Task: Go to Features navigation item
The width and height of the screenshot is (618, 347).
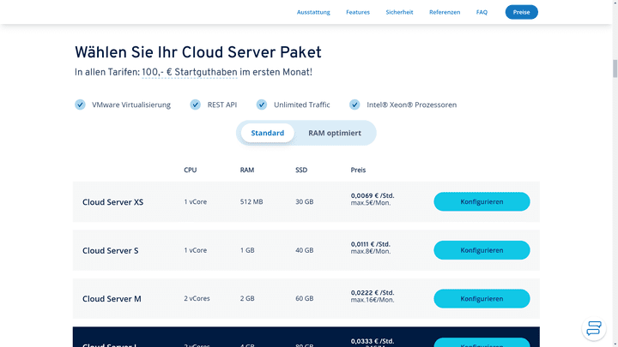Action: tap(358, 12)
